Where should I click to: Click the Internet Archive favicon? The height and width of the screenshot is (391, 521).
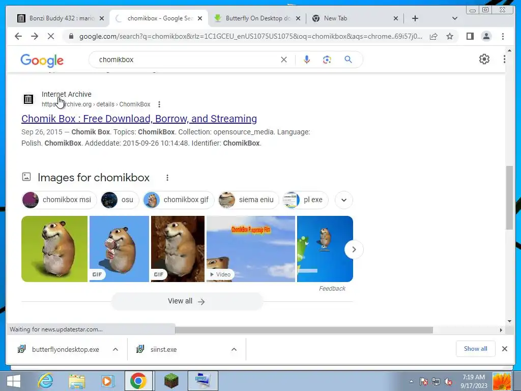tap(28, 99)
